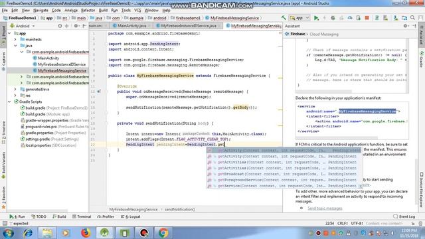Open the Navigate menu
Image resolution: width=425 pixels, height=239 pixels.
(41, 11)
